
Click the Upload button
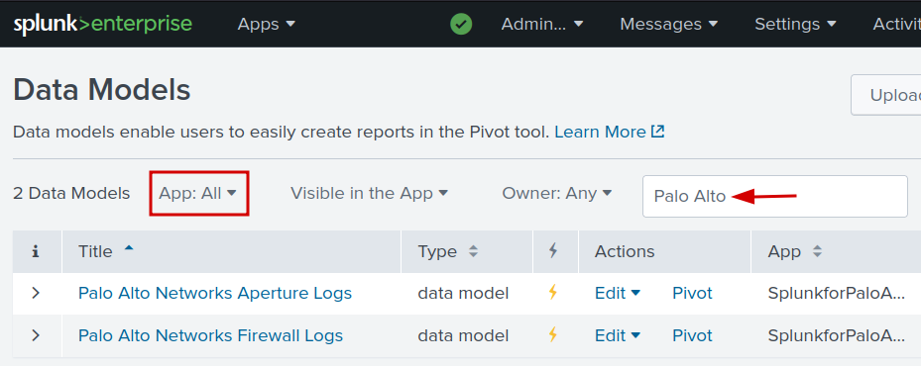(x=885, y=95)
